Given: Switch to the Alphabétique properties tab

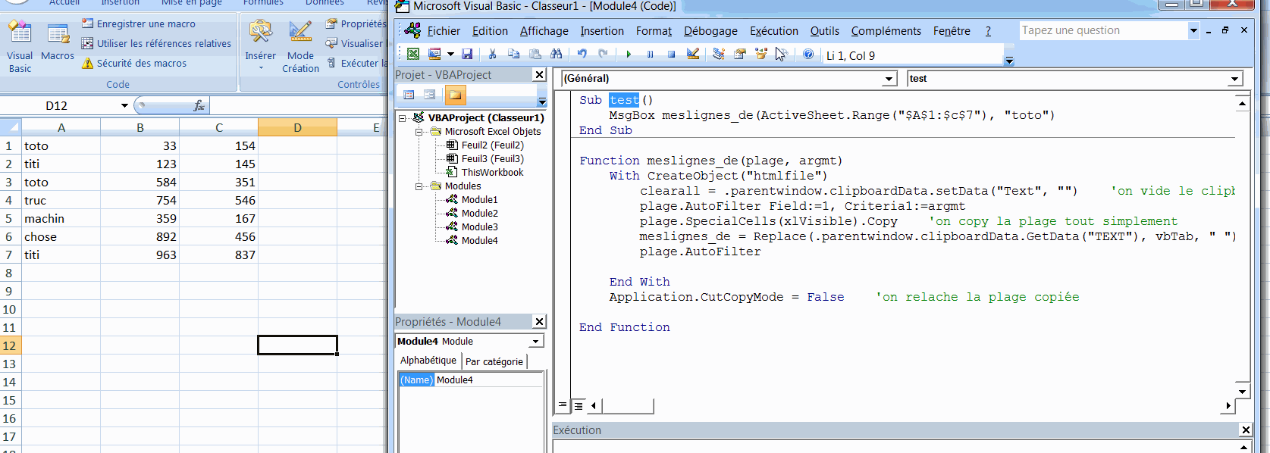Looking at the screenshot, I should coord(428,361).
